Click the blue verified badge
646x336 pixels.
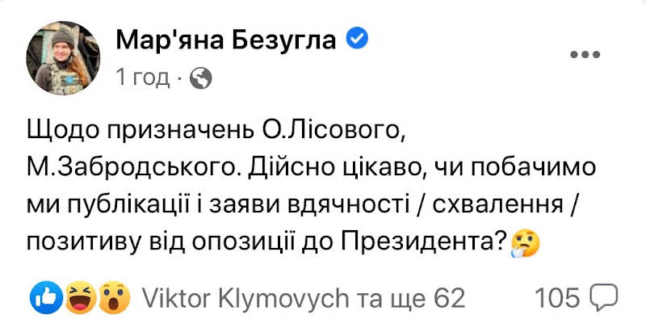click(358, 38)
